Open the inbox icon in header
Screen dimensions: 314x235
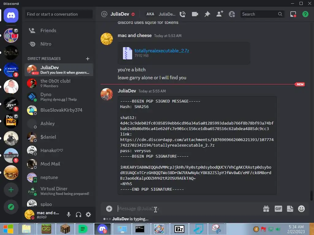point(293,14)
